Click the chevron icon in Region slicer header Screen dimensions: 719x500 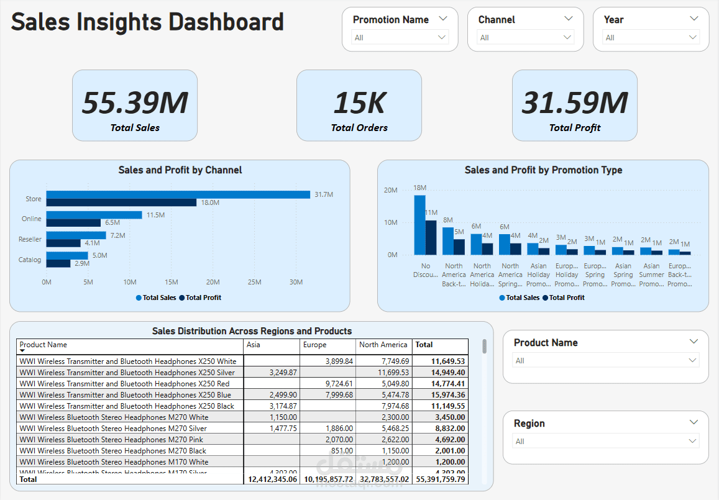click(694, 423)
